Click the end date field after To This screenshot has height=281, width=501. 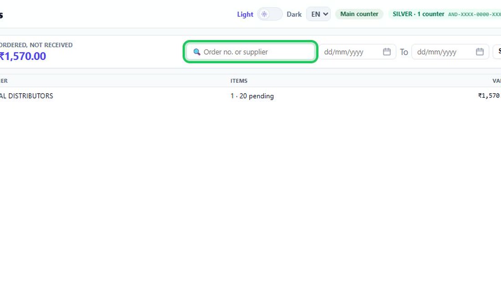tap(450, 52)
